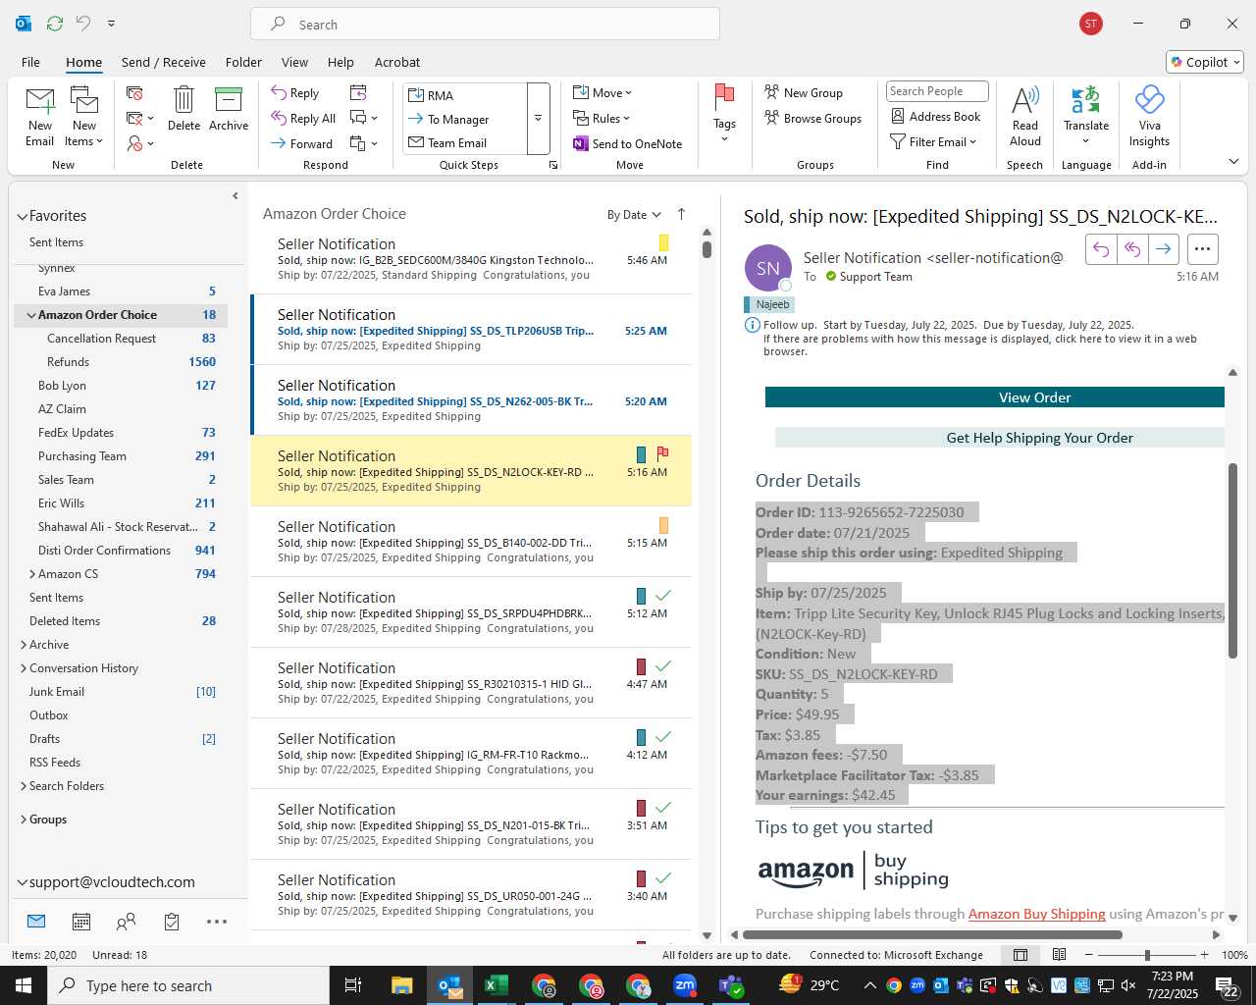Expand the Quick Steps gallery
Viewport: 1256px width, 1005px height.
click(x=538, y=119)
